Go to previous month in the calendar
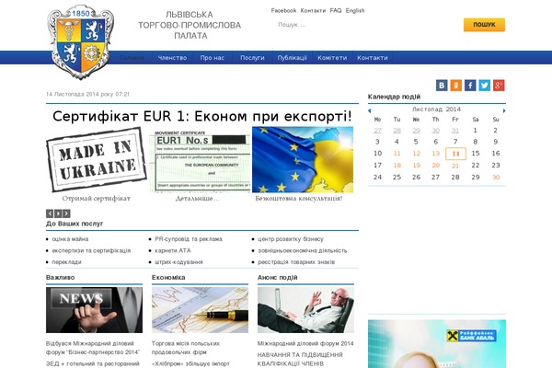Image resolution: width=552 pixels, height=368 pixels. click(x=369, y=110)
